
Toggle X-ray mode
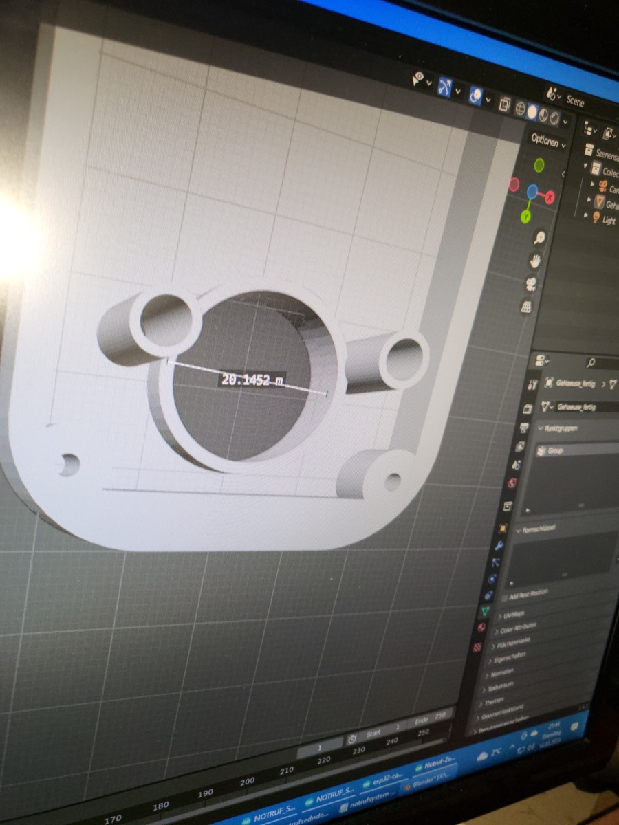505,104
